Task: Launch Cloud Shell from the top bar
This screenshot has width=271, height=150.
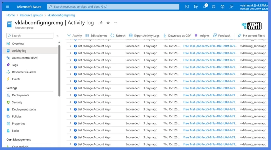Action: point(187,7)
